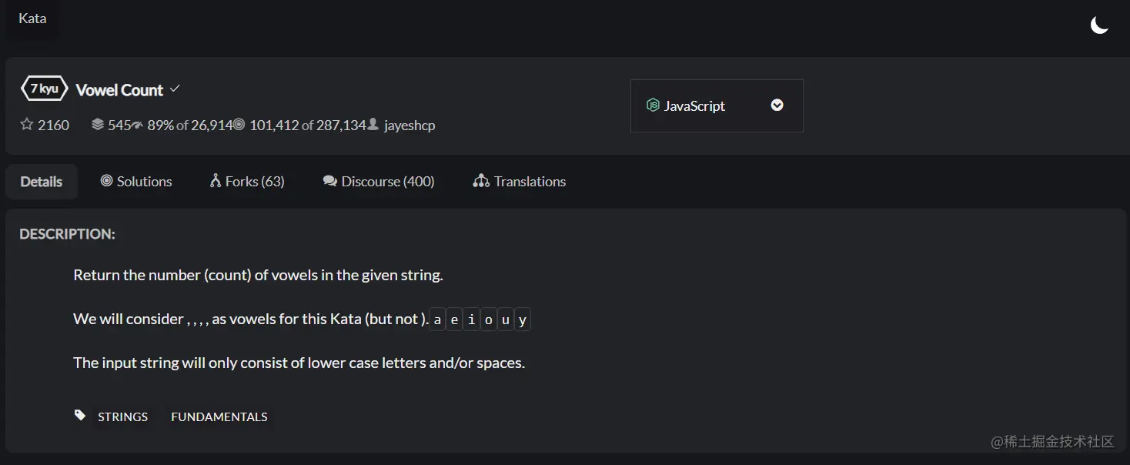Screen dimensions: 1130x465
Task: Toggle dark mode with the moon icon
Action: (1099, 25)
